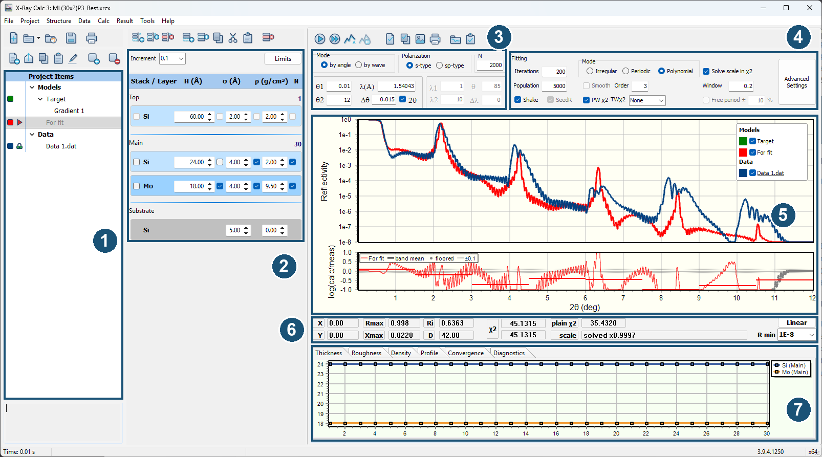This screenshot has height=457, width=822.
Task: Click the edit pencil icon
Action: (73, 58)
